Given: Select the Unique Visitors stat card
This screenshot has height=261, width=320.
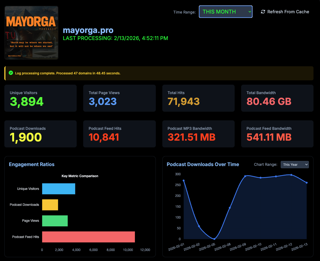Looking at the screenshot, I should tap(40, 98).
